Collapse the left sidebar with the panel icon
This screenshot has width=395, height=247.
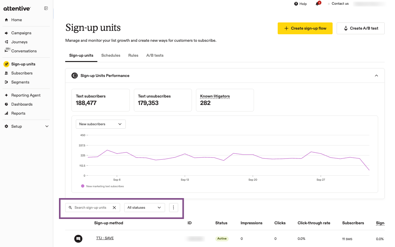point(46,8)
